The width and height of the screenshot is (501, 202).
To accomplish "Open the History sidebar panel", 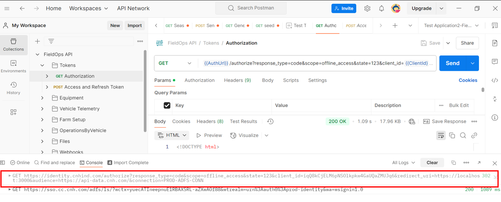I will tap(13, 88).
